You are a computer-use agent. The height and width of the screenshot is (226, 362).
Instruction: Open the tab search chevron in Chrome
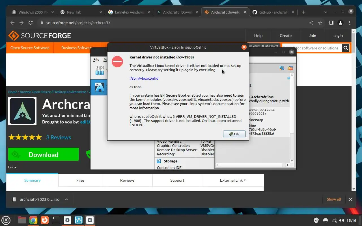pyautogui.click(x=326, y=12)
